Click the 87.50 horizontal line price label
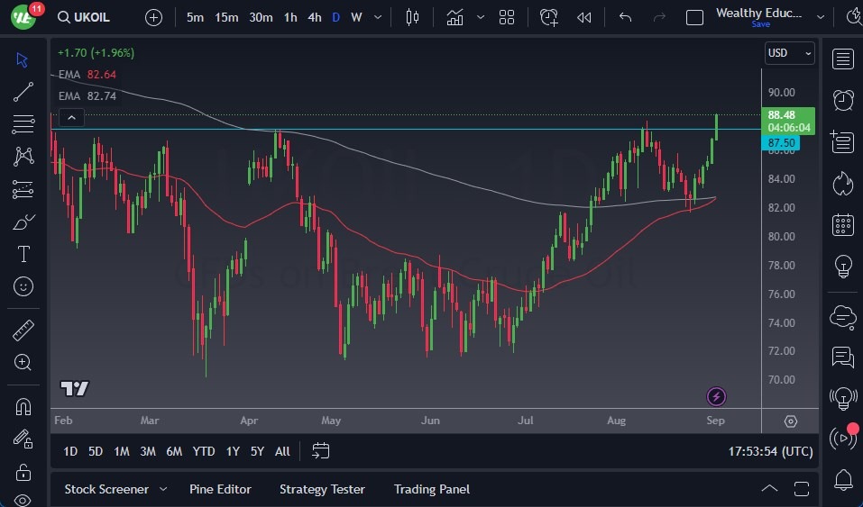 click(781, 143)
